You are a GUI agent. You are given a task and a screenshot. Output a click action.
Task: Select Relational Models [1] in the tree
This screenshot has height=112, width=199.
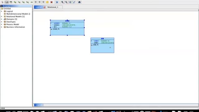click(16, 16)
